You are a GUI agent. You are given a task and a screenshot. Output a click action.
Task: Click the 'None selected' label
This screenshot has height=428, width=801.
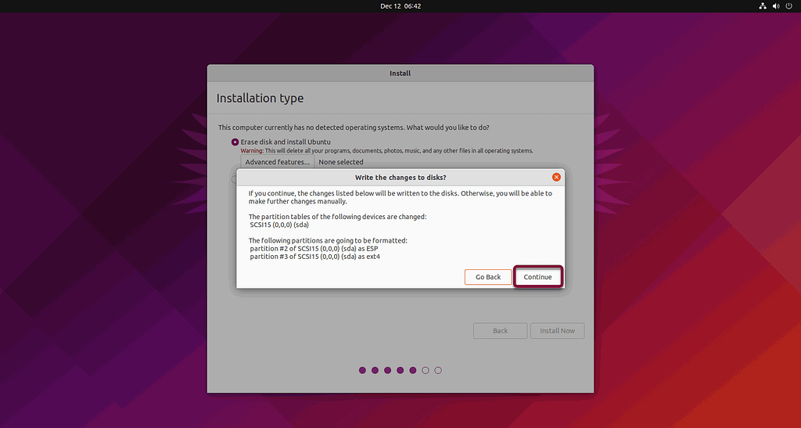(341, 162)
